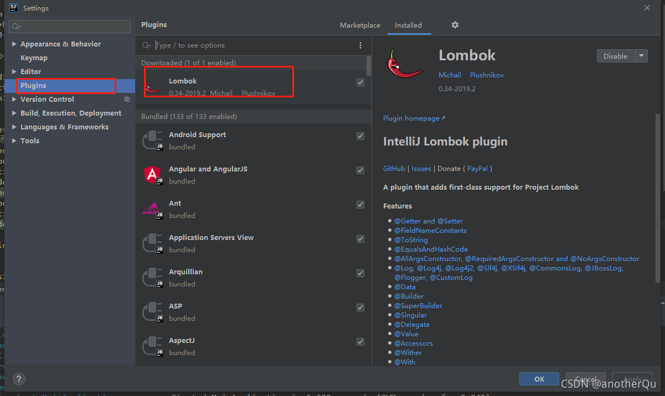Click the plugin search magnifier icon

(146, 45)
